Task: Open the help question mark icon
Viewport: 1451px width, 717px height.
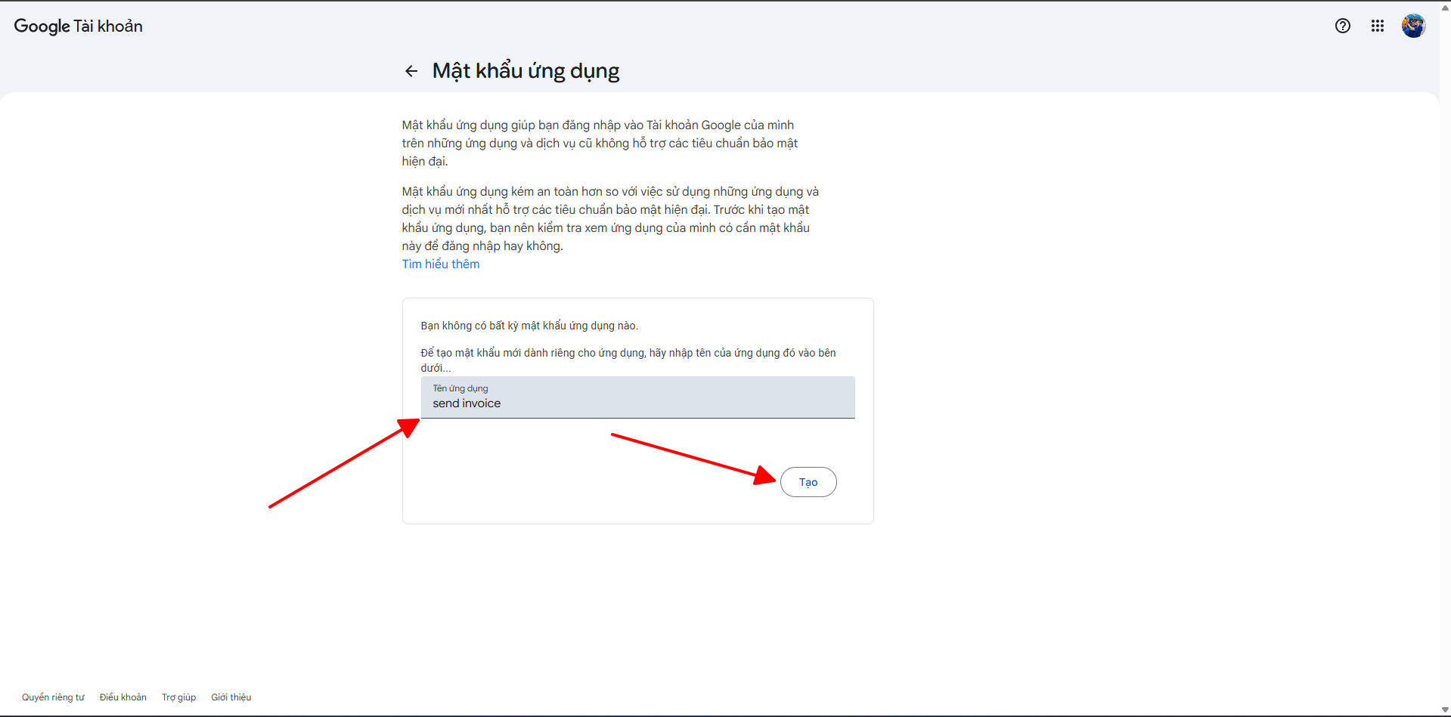Action: pos(1342,26)
